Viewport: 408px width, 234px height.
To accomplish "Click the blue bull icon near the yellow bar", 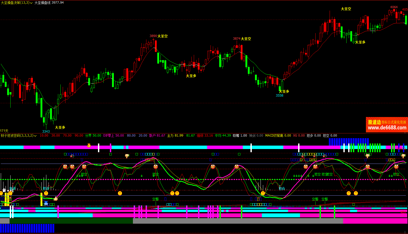I will click(x=46, y=203).
